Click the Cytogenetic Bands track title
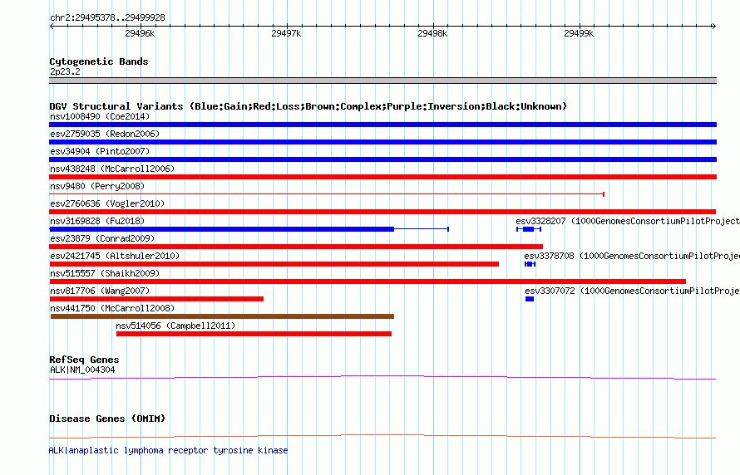The width and height of the screenshot is (740, 475). tap(99, 61)
